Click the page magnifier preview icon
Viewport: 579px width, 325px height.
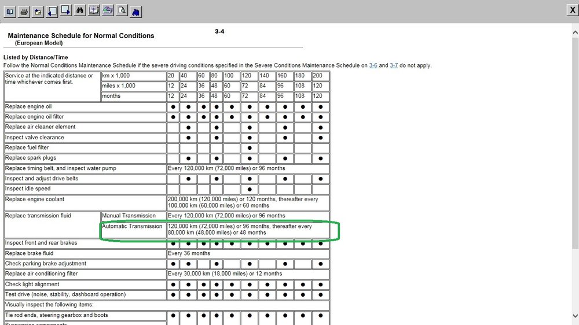coord(122,10)
